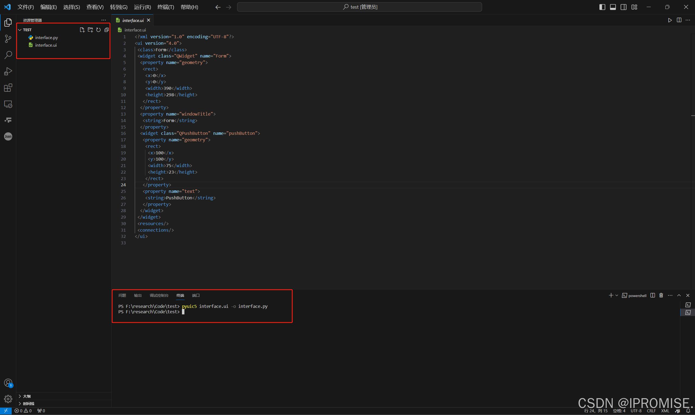Open the Run and Debug view
This screenshot has width=695, height=415.
[8, 71]
